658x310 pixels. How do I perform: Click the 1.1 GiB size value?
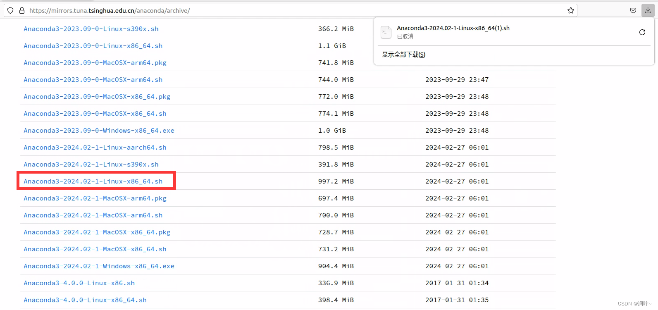pyautogui.click(x=332, y=46)
